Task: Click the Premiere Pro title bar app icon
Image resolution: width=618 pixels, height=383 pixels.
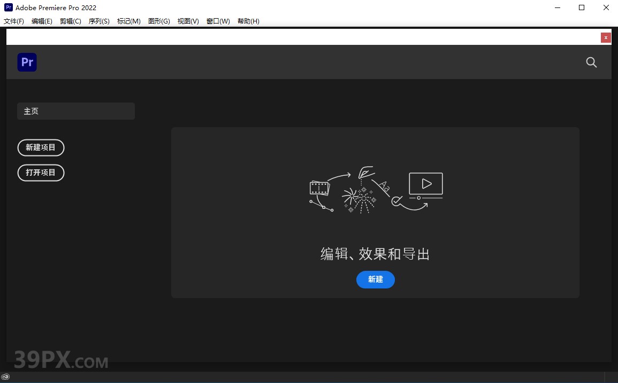Action: [x=8, y=7]
